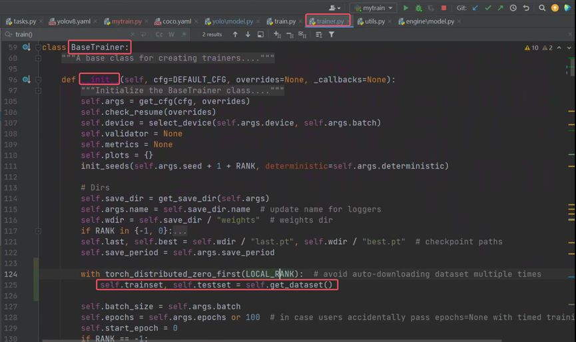Viewport: 576px width, 342px height.
Task: Expand folded if RANK block line 117
Action: click(x=38, y=231)
